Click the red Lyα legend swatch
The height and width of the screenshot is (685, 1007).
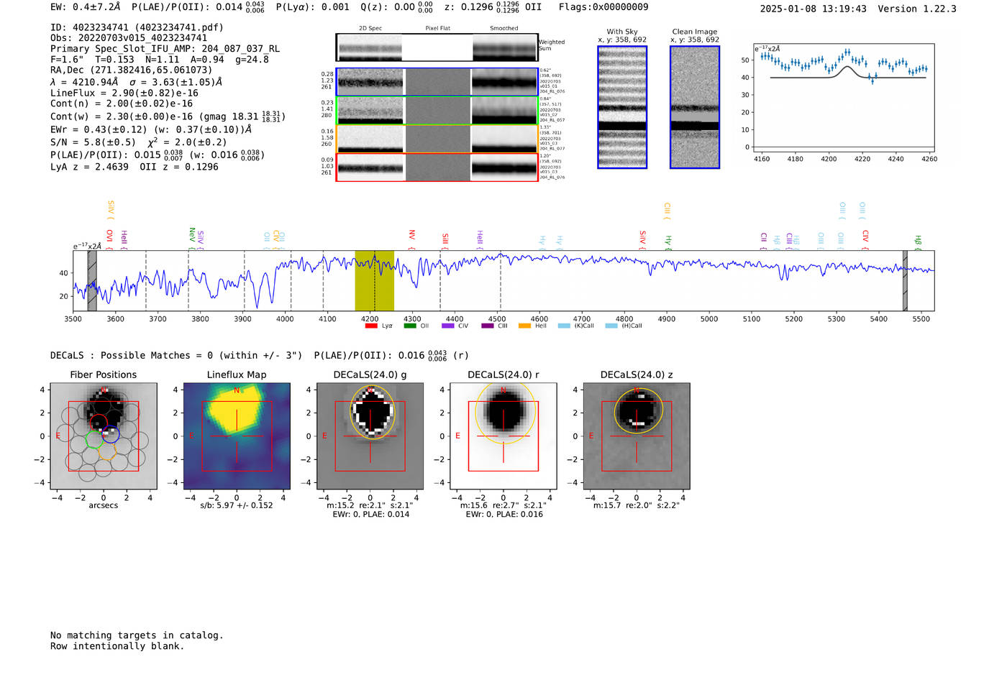point(371,326)
